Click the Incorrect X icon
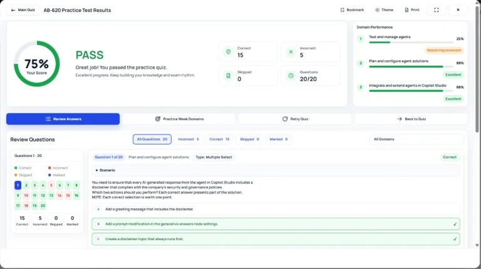This screenshot has height=269, width=481. 291,52
